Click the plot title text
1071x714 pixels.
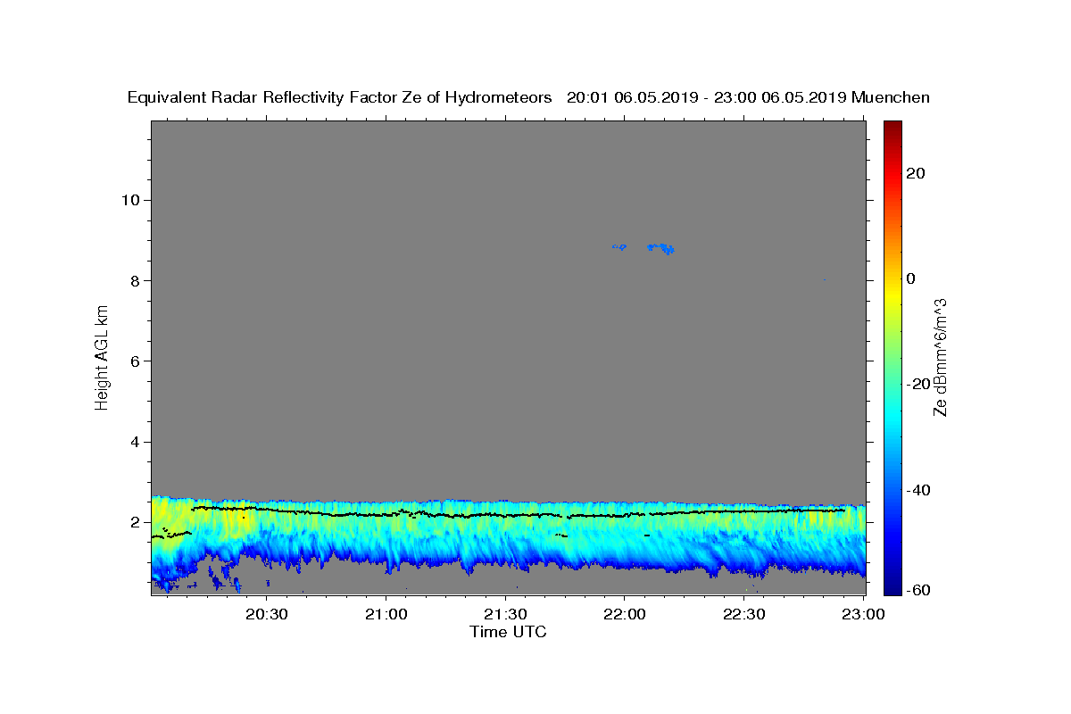(528, 97)
